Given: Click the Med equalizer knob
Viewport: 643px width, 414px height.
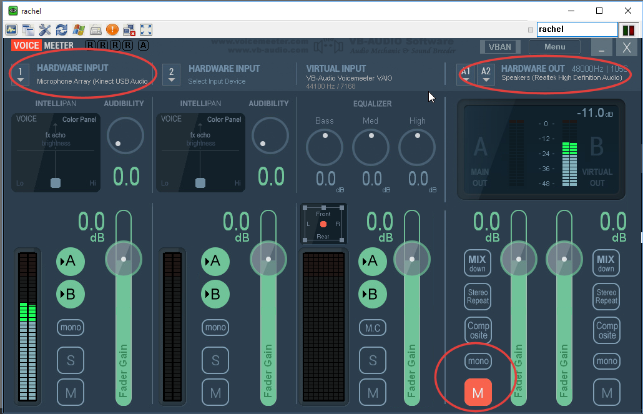Looking at the screenshot, I should point(371,148).
